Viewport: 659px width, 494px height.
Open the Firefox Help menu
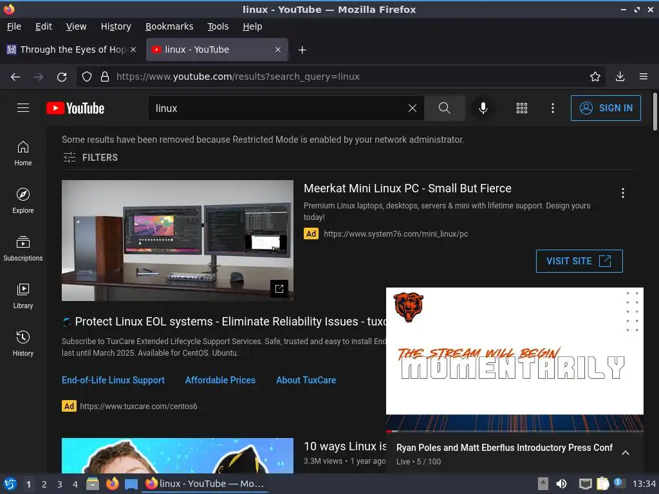(x=252, y=26)
